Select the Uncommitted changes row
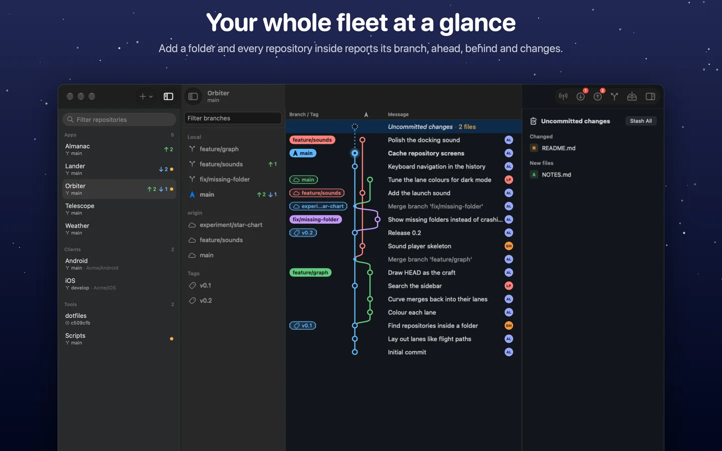The height and width of the screenshot is (451, 722). pos(404,127)
